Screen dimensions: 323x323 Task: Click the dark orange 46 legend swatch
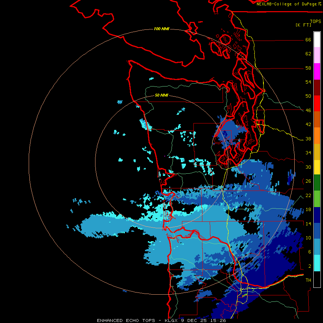pos(317,119)
